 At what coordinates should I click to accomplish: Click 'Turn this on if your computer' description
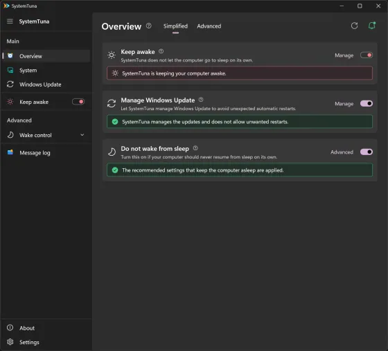tap(199, 157)
